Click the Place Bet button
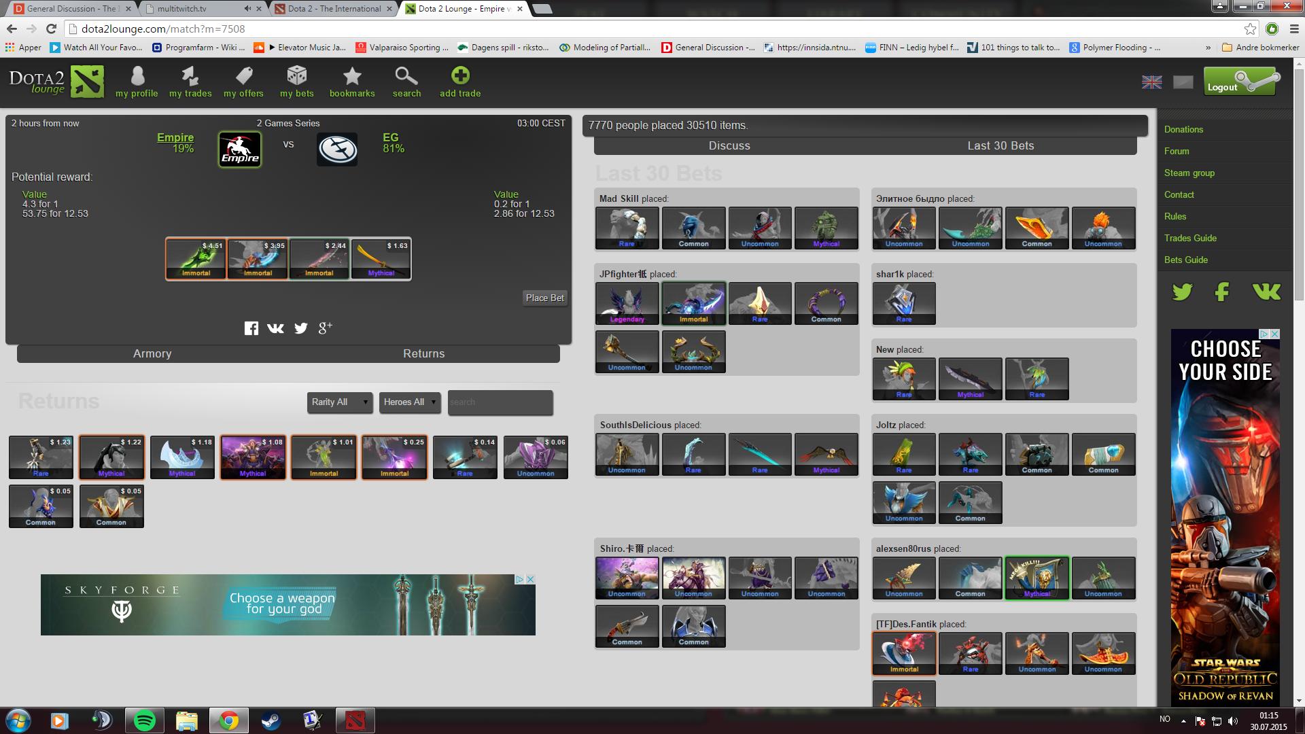 point(544,298)
